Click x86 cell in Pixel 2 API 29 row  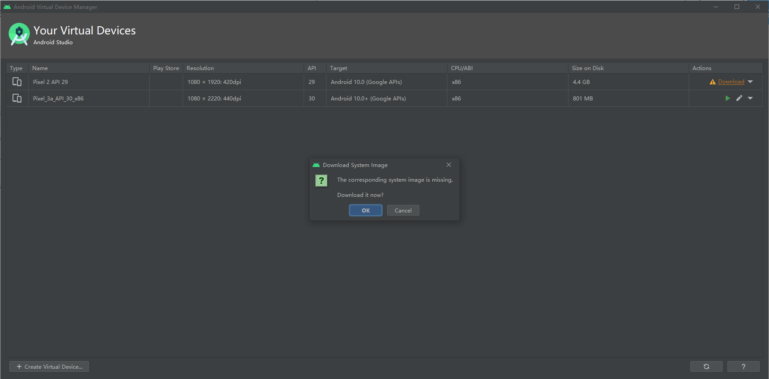point(507,82)
